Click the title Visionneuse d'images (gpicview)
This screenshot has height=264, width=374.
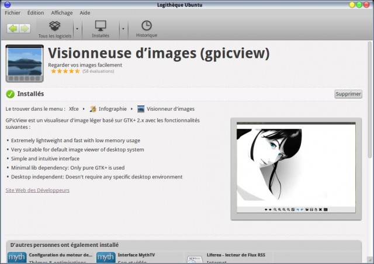(158, 53)
